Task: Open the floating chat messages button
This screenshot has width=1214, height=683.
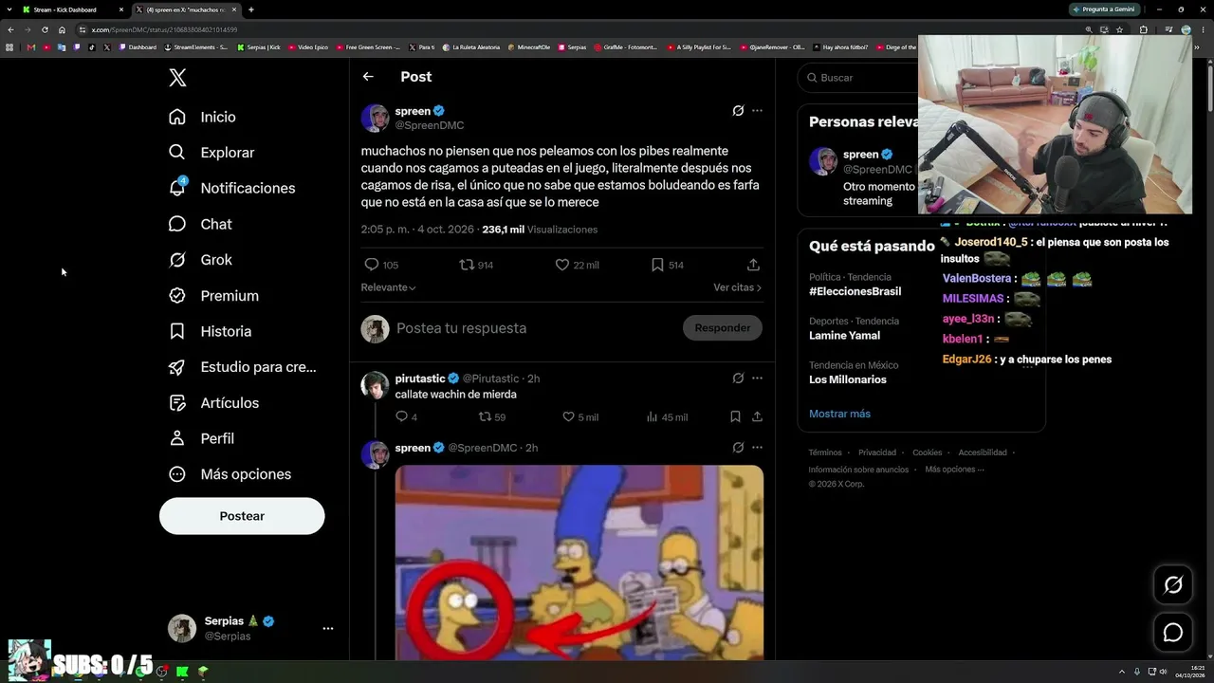Action: coord(1173,633)
